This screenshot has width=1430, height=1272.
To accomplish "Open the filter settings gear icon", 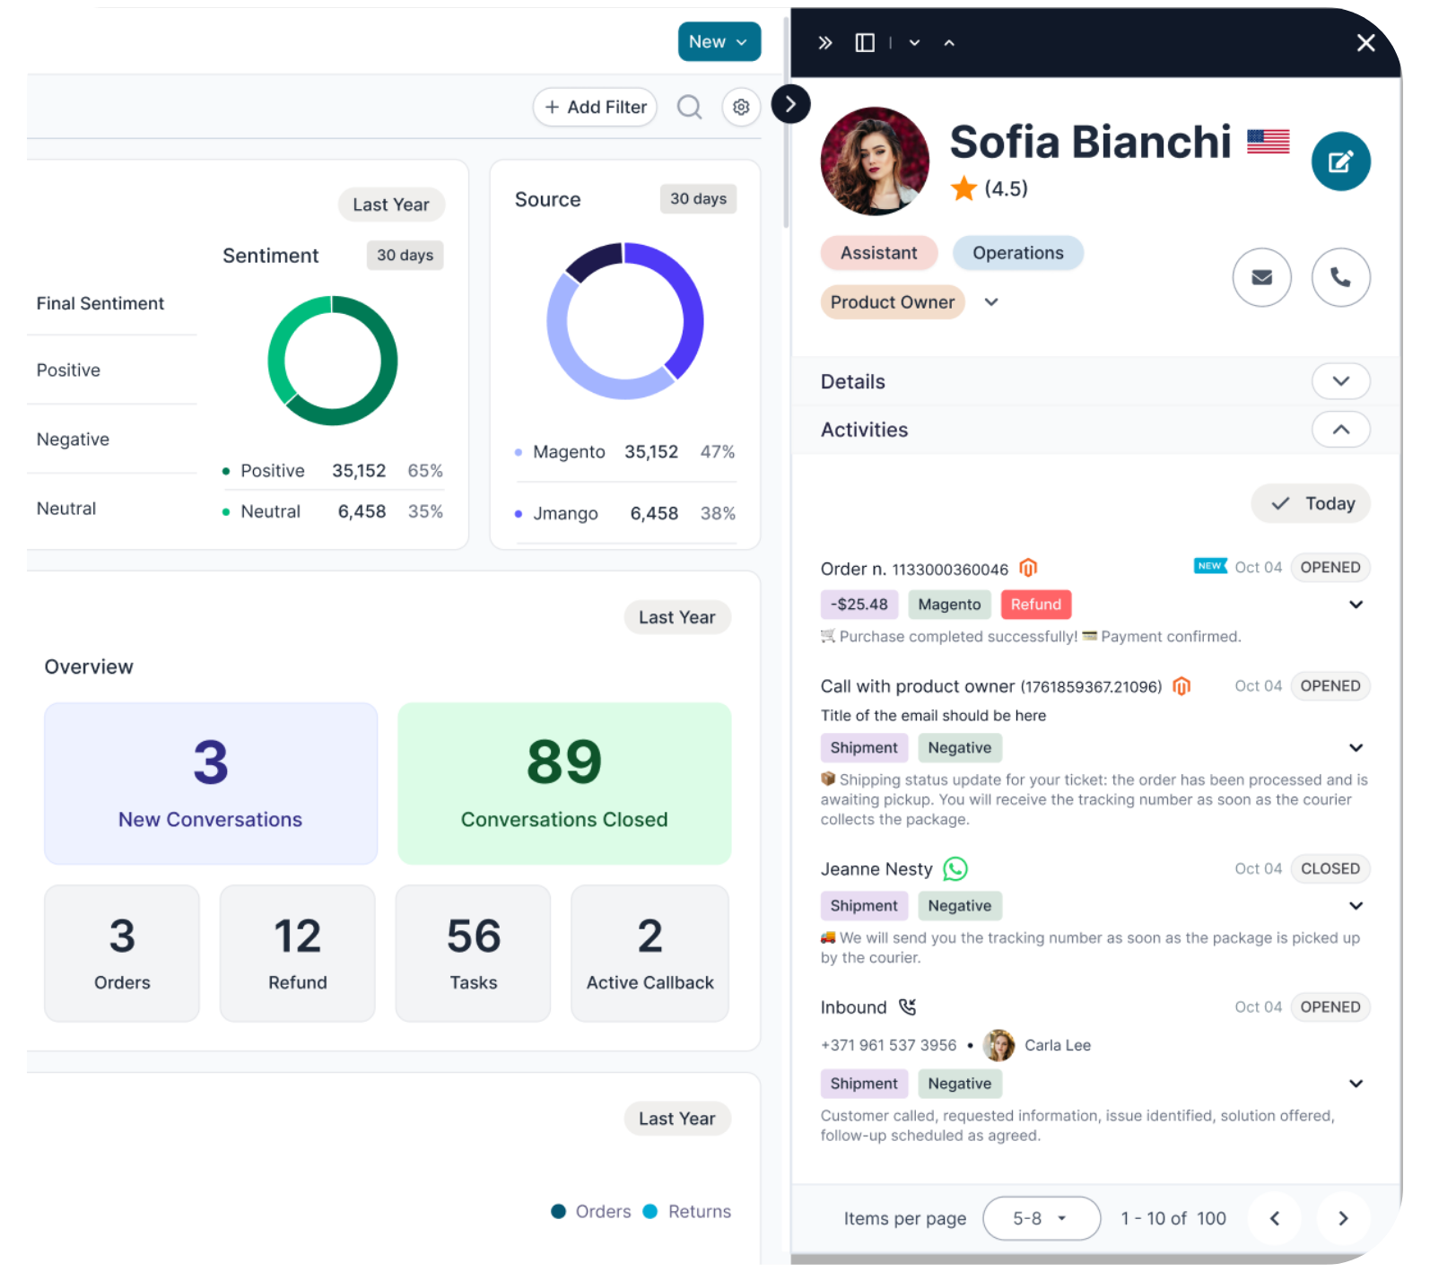I will tap(741, 108).
